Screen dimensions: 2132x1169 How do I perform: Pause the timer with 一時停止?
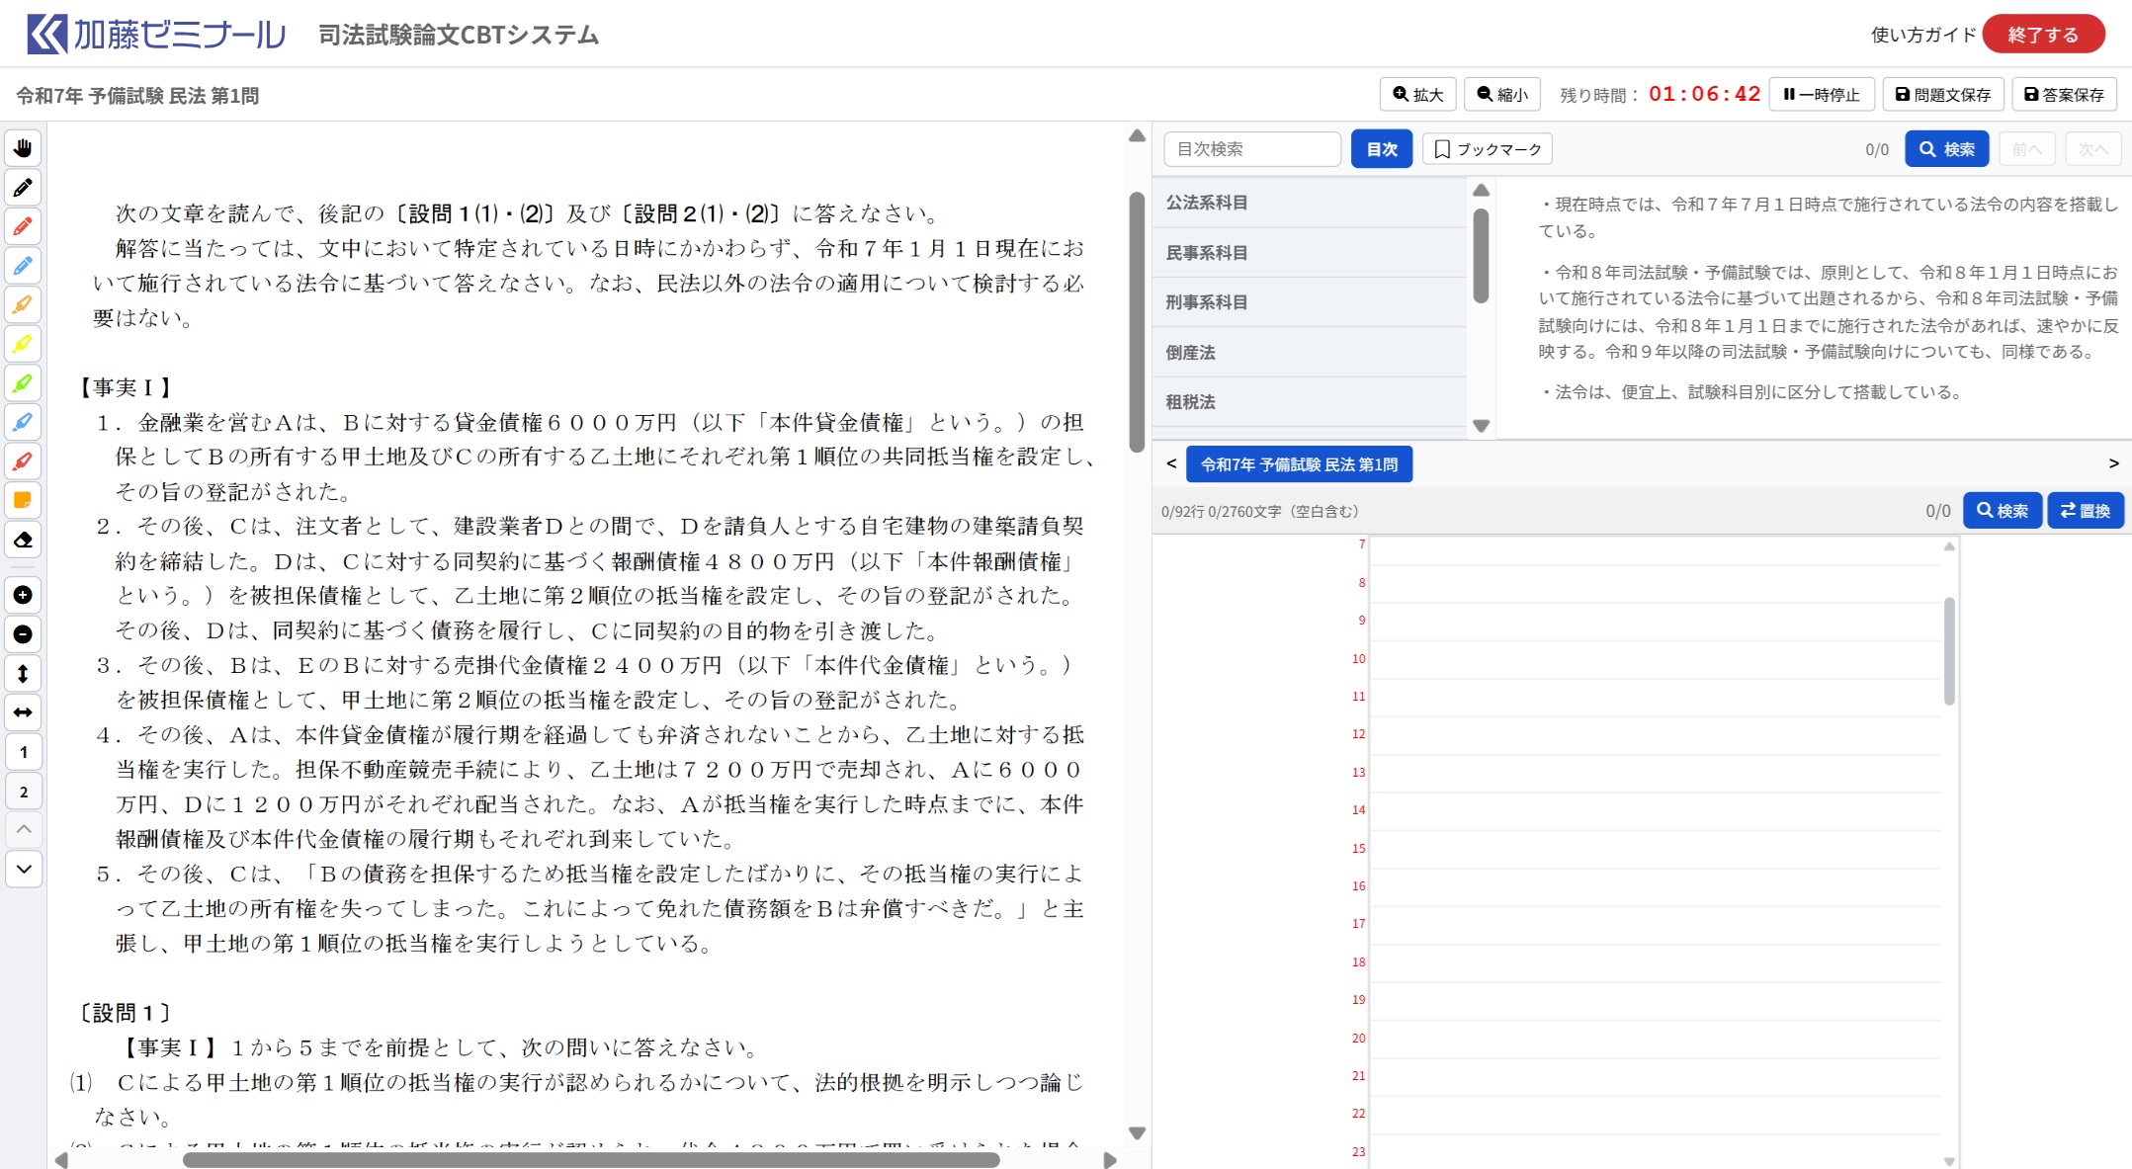click(x=1822, y=95)
